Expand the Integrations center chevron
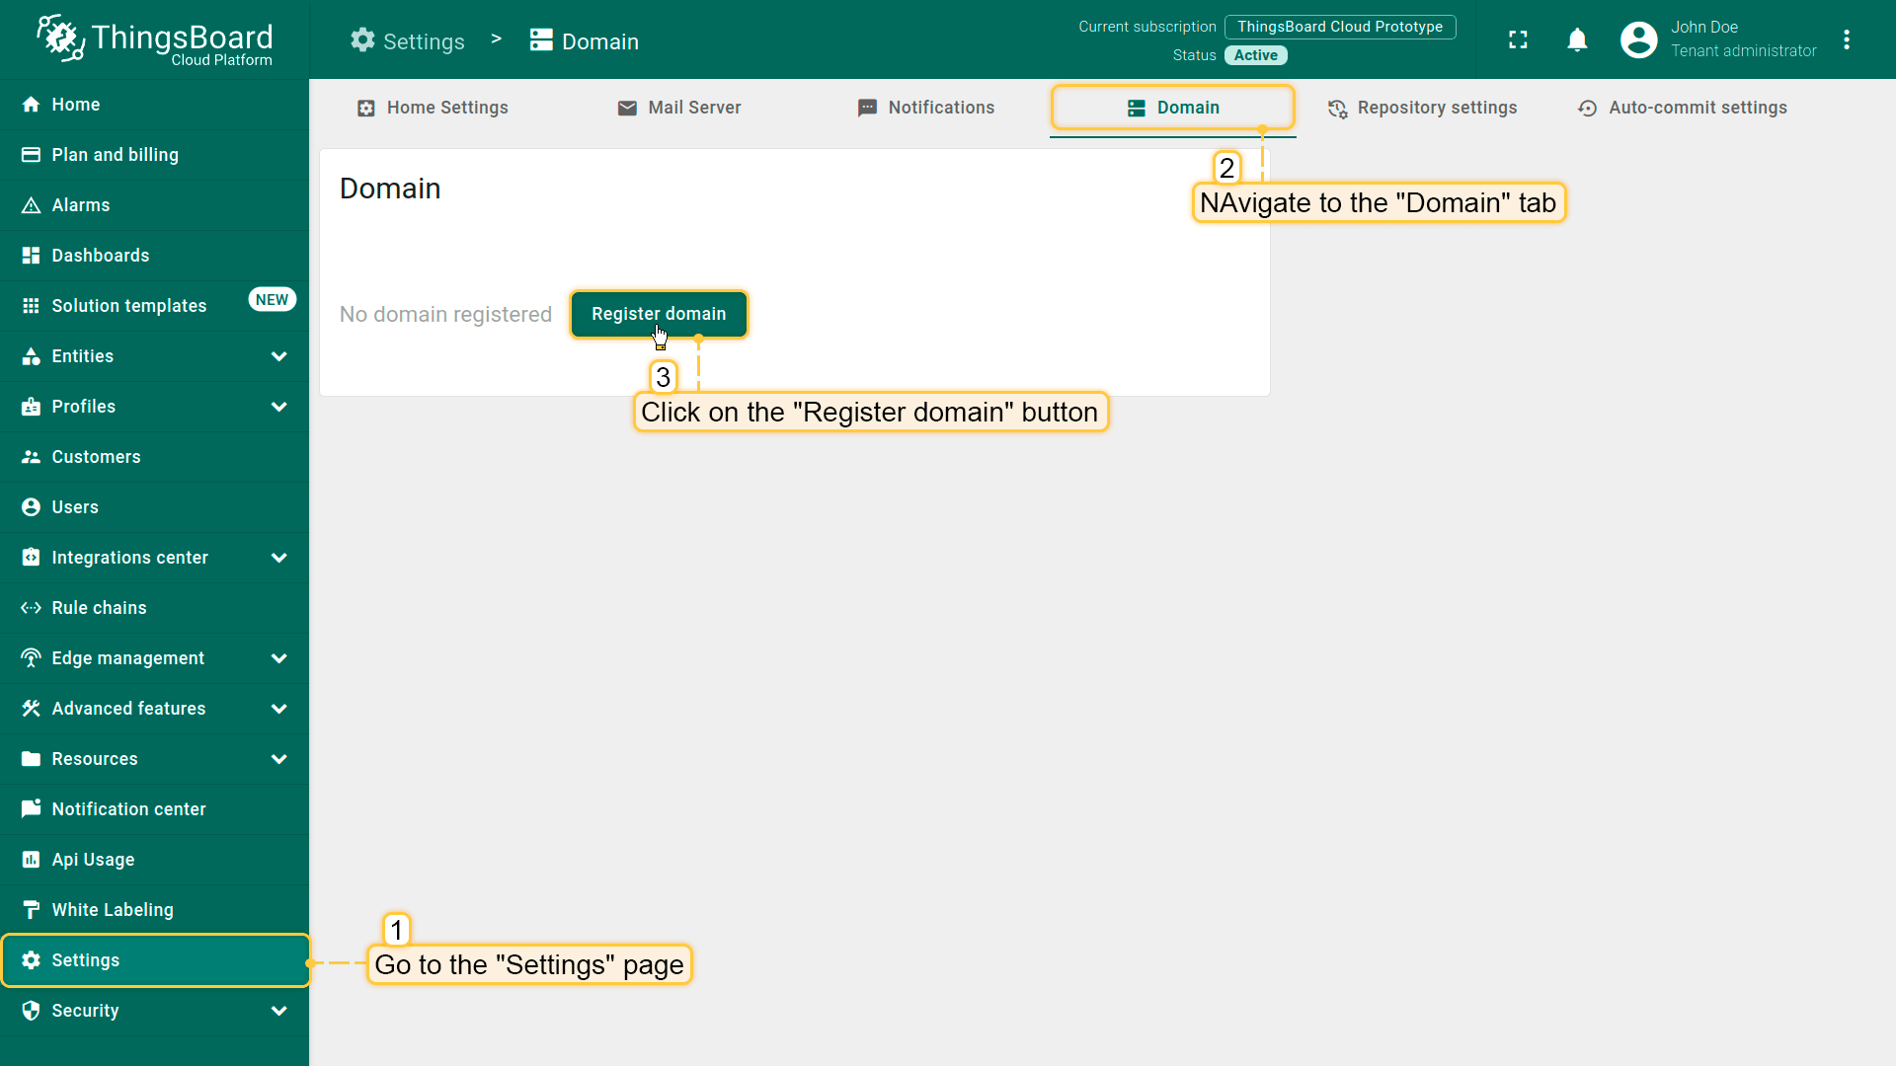1896x1066 pixels. click(279, 558)
